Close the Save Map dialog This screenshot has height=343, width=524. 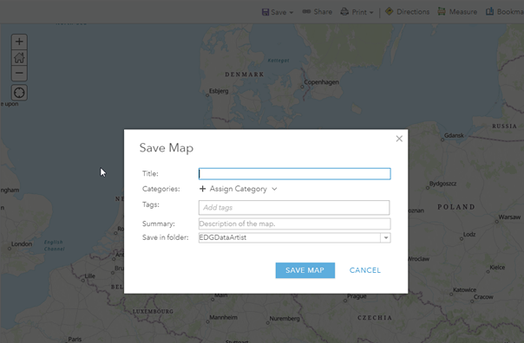tap(399, 139)
